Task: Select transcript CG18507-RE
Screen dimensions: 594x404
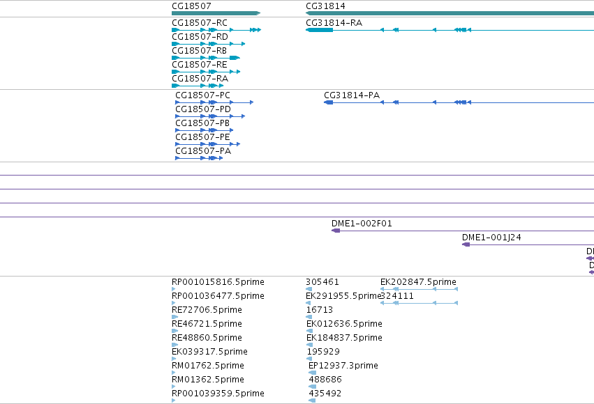Action: pos(200,65)
